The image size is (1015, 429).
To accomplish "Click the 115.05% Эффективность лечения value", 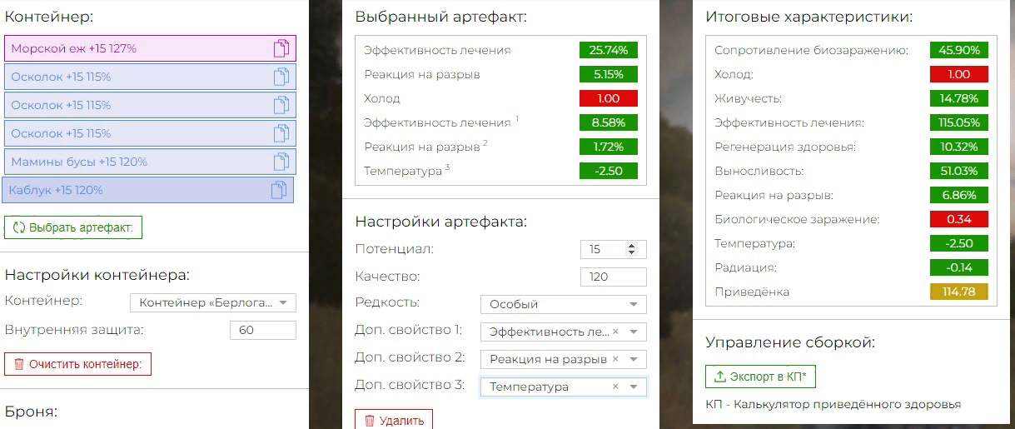I will coord(959,122).
